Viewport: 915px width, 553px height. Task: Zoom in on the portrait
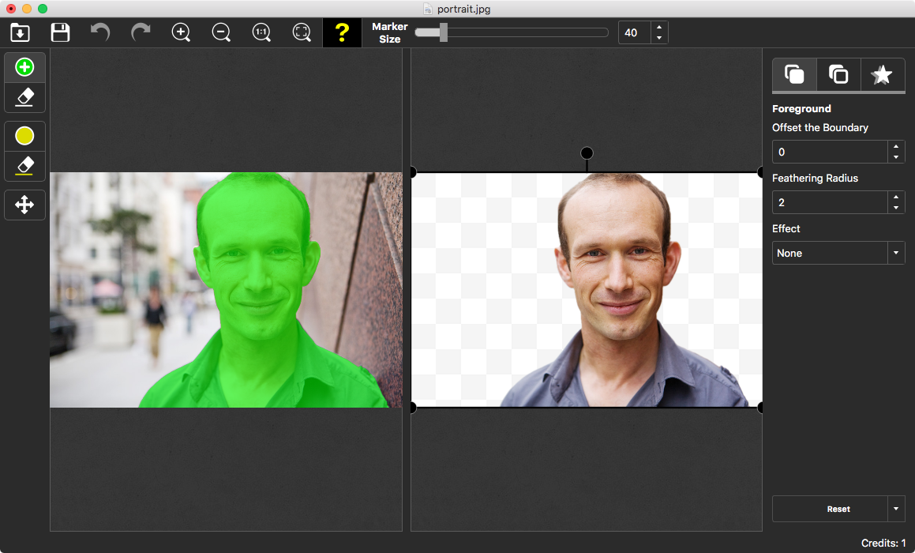[181, 32]
